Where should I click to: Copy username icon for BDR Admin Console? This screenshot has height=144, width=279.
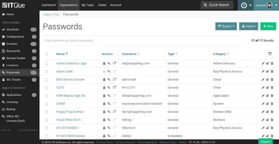104,80
